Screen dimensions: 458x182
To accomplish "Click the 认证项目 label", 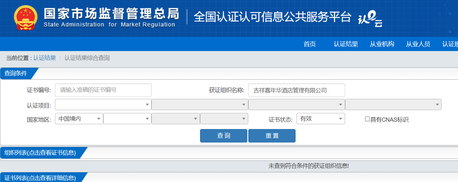I will click(x=39, y=106).
